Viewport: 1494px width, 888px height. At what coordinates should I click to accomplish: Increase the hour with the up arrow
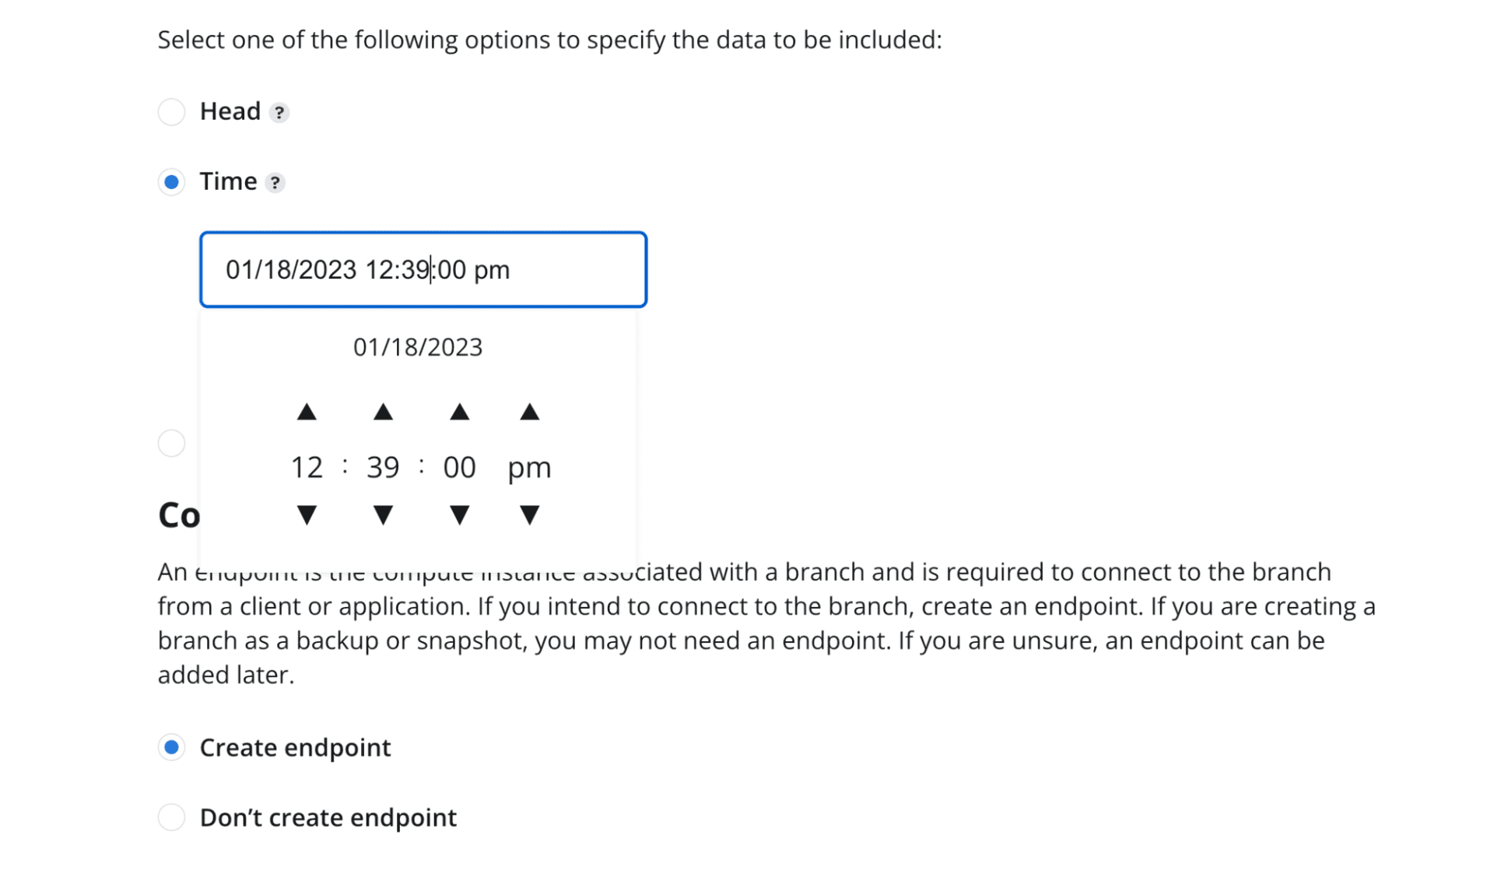(307, 412)
